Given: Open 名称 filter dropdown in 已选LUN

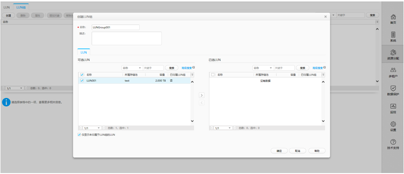Looking at the screenshot, I should point(263,68).
